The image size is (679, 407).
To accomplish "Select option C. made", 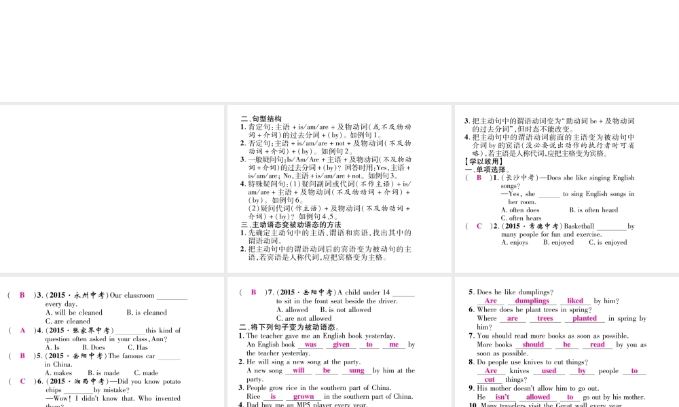I will click(146, 373).
